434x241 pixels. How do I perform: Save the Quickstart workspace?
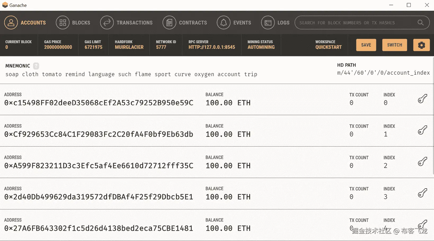pos(366,45)
